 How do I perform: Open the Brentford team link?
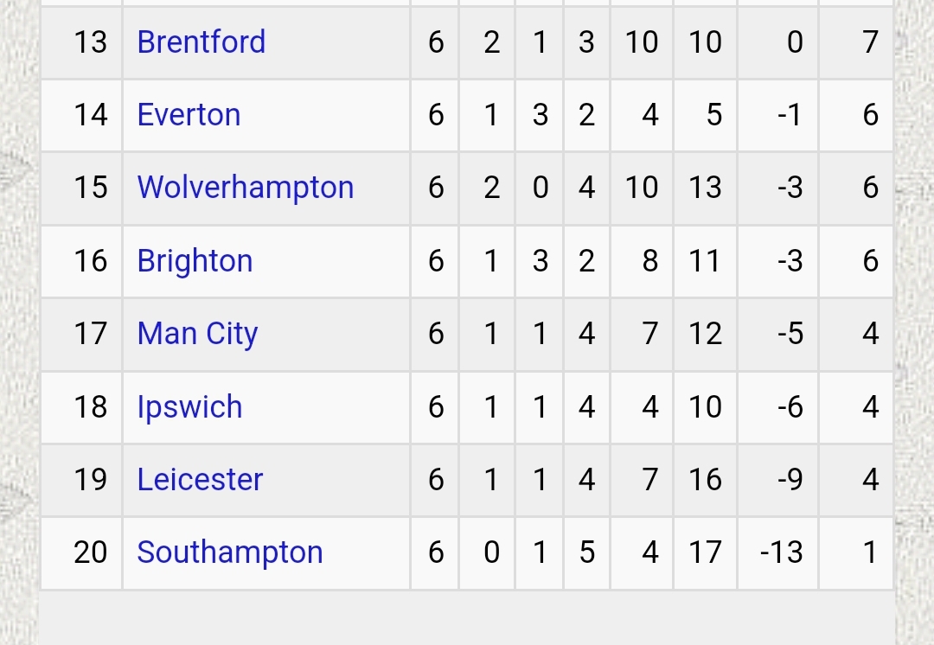pos(202,42)
